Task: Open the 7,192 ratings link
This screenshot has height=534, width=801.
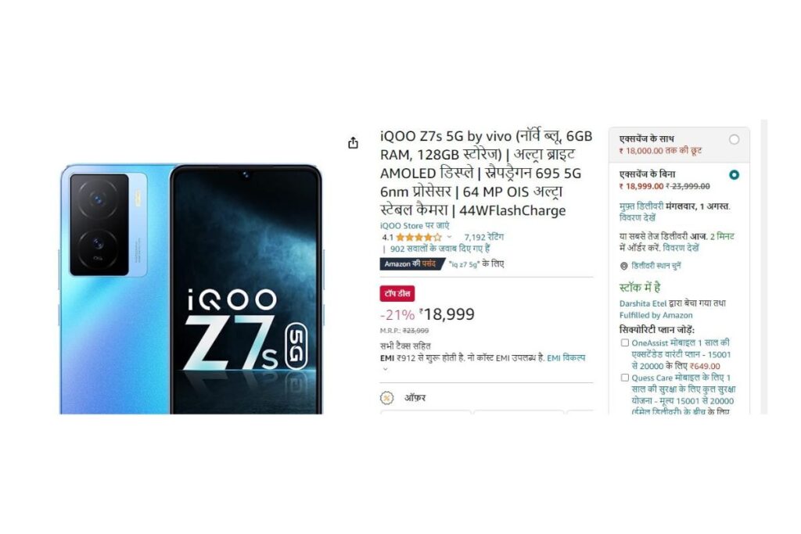Action: tap(483, 238)
